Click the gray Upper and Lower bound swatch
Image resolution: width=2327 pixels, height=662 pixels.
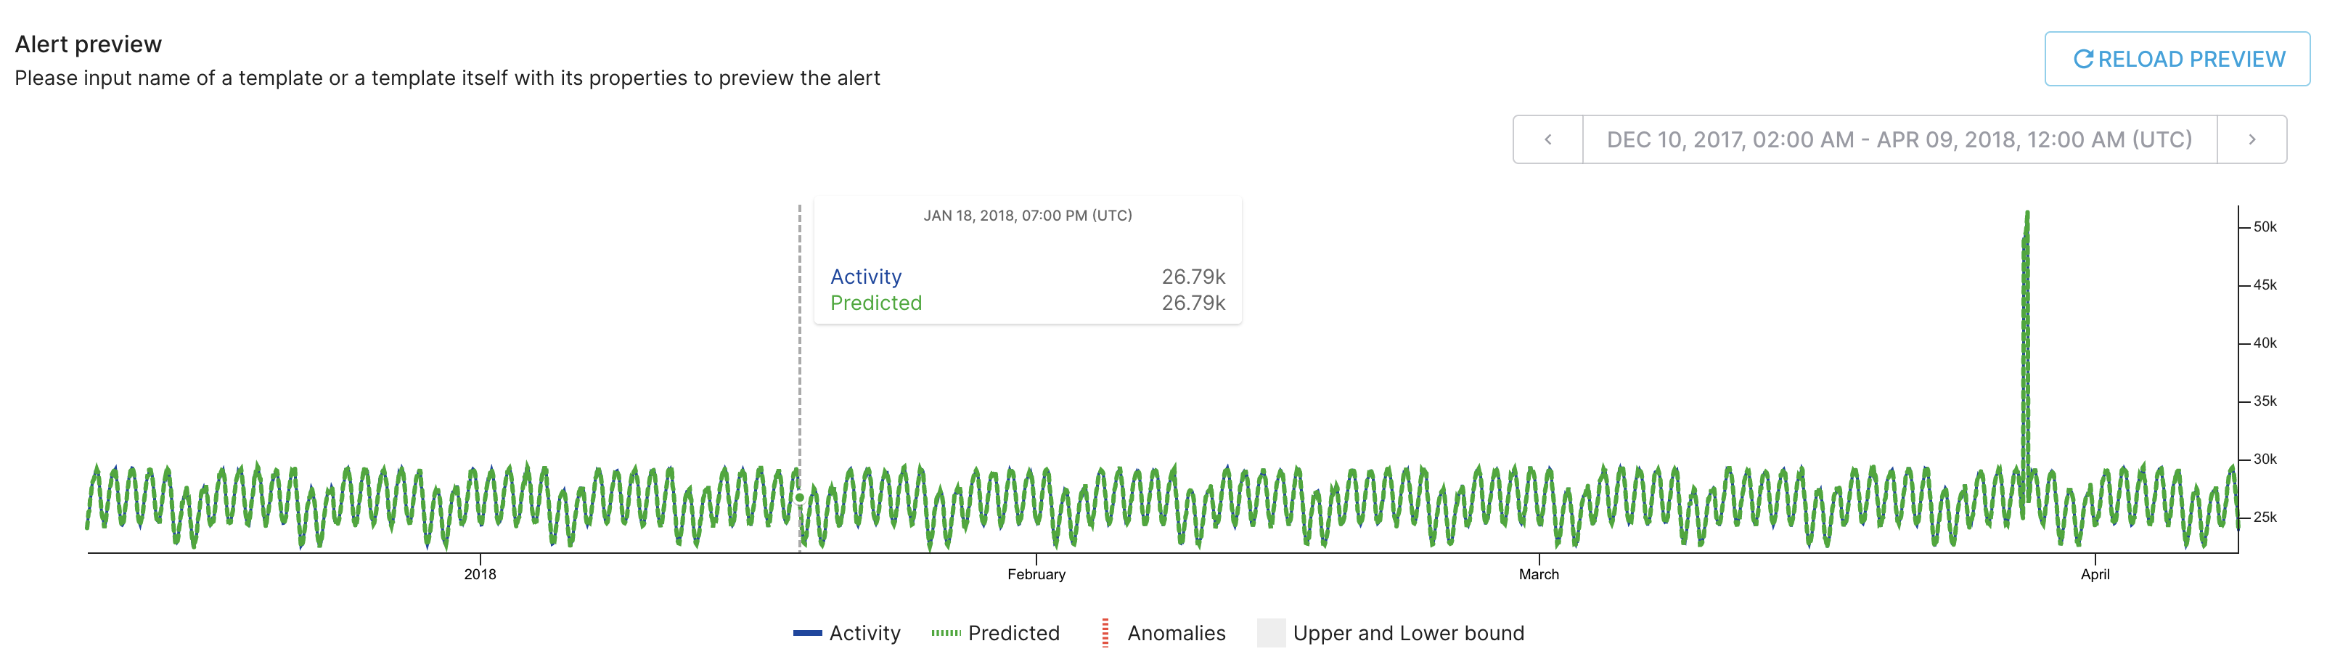(x=1271, y=633)
